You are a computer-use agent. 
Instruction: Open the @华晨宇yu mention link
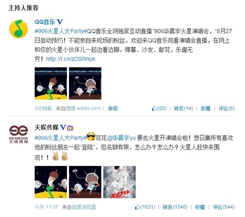(121, 138)
